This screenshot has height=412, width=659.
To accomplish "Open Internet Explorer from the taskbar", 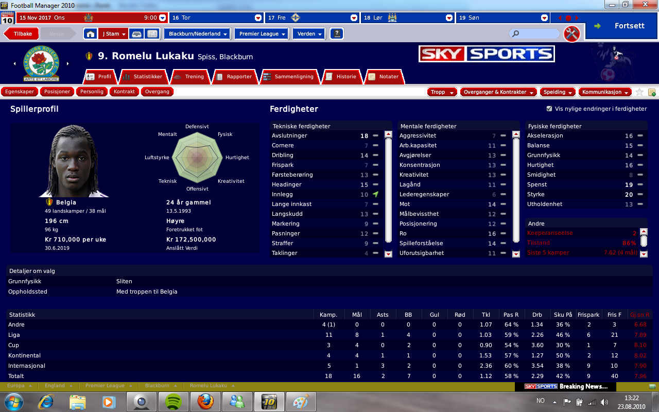I will pyautogui.click(x=46, y=401).
